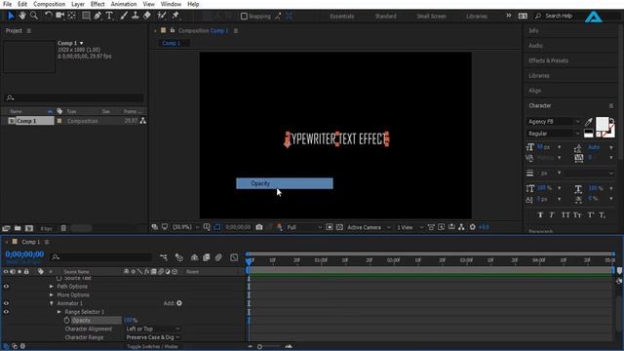Click the Add animator property arrow
Image resolution: width=624 pixels, height=351 pixels.
tap(179, 303)
